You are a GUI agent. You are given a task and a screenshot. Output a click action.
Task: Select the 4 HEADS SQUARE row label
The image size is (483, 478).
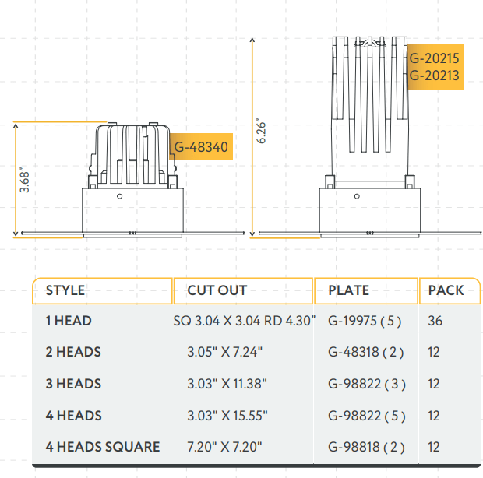coord(103,447)
